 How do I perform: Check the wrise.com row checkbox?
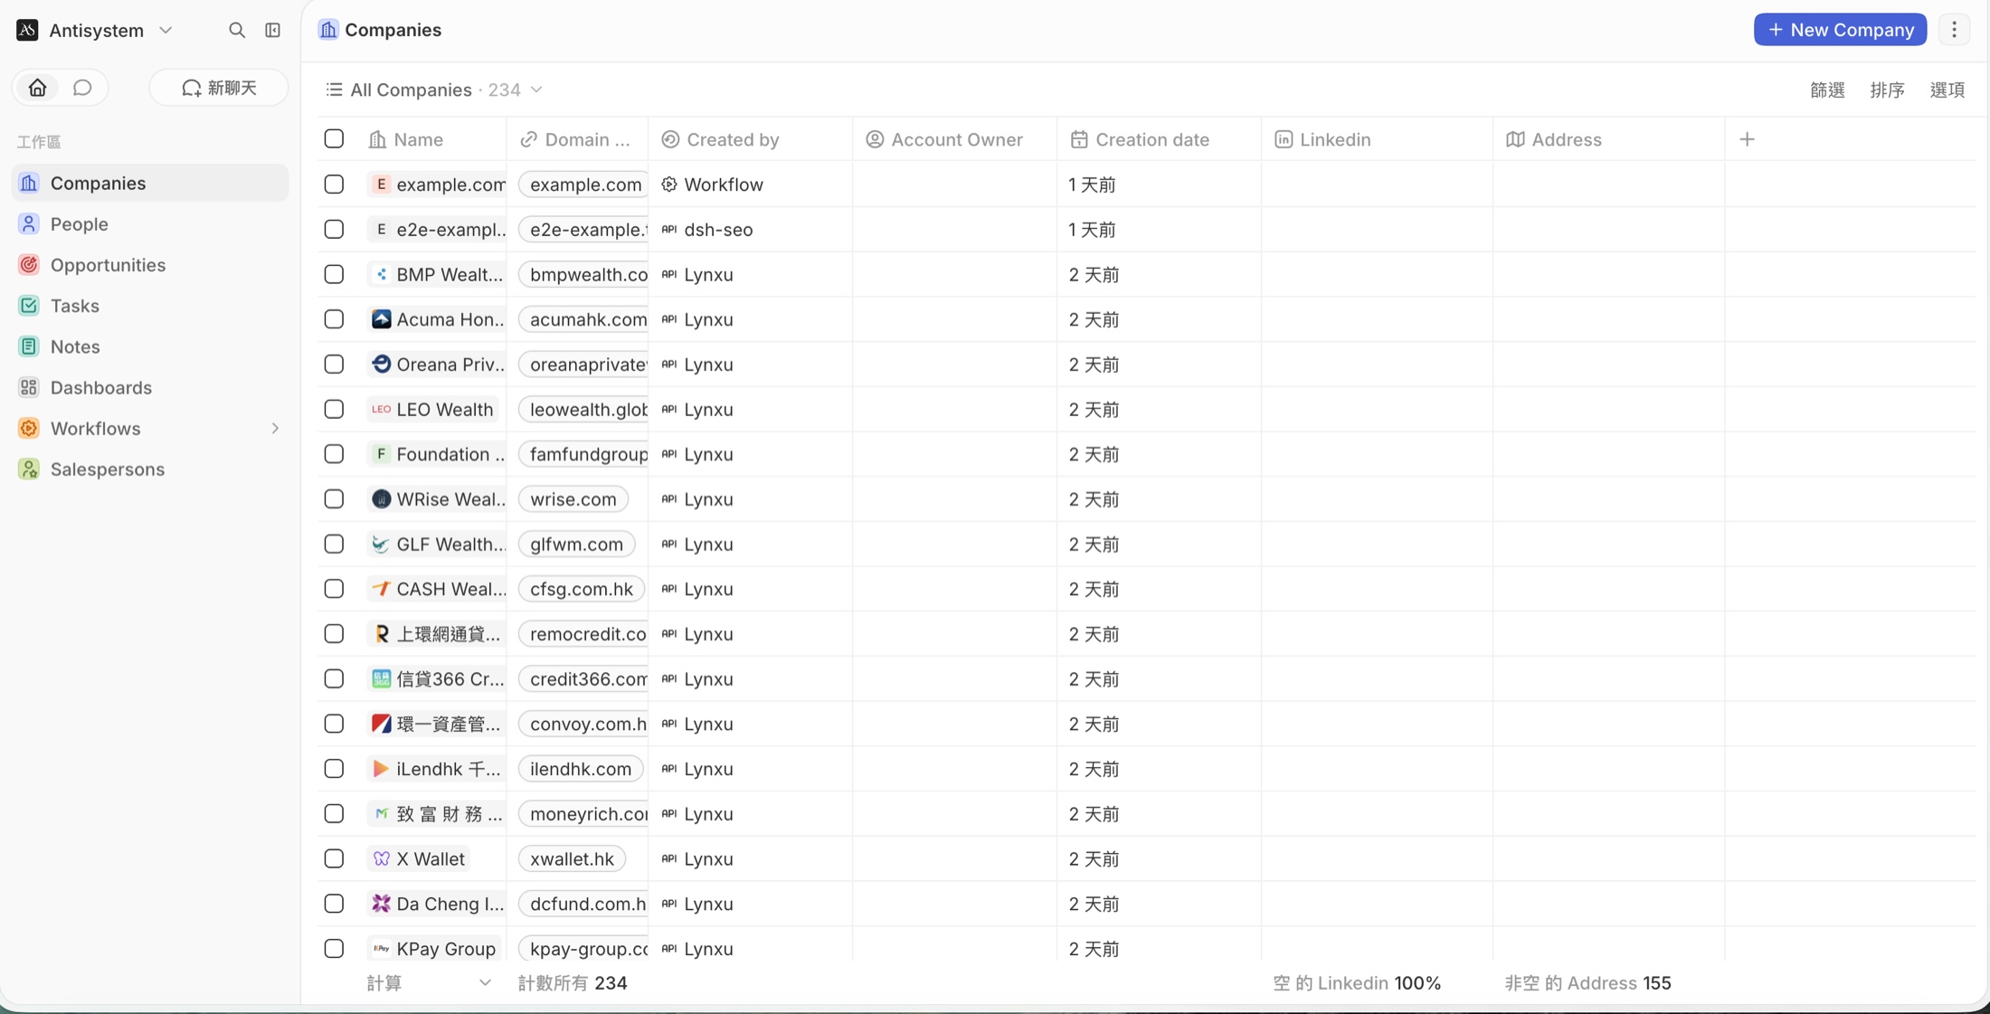334,499
